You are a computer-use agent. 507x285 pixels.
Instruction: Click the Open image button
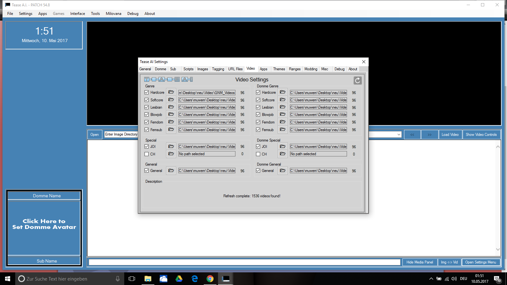pyautogui.click(x=94, y=135)
